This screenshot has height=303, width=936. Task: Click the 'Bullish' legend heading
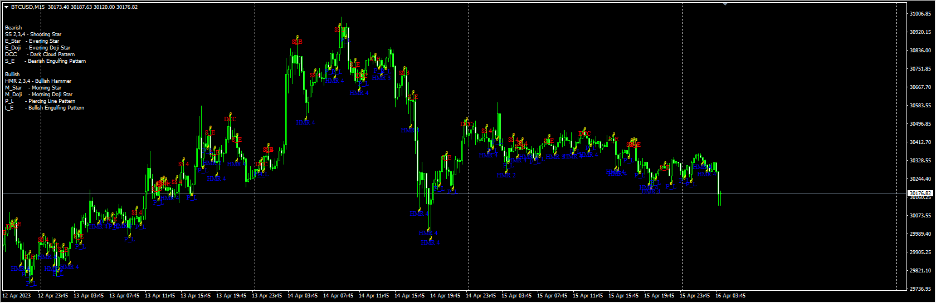tap(12, 74)
